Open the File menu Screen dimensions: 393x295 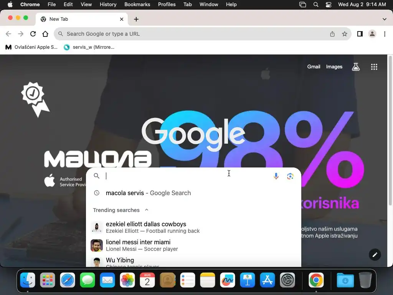pos(52,5)
